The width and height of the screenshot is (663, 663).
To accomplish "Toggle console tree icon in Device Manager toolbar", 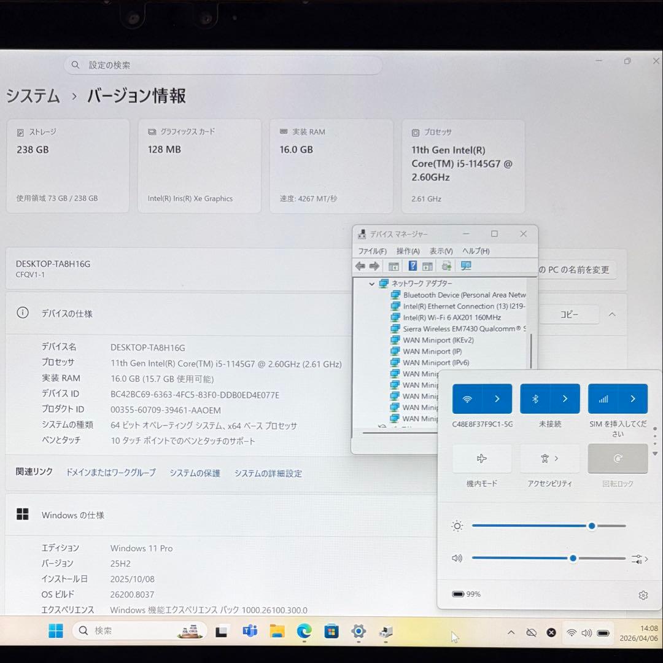I will [x=394, y=266].
